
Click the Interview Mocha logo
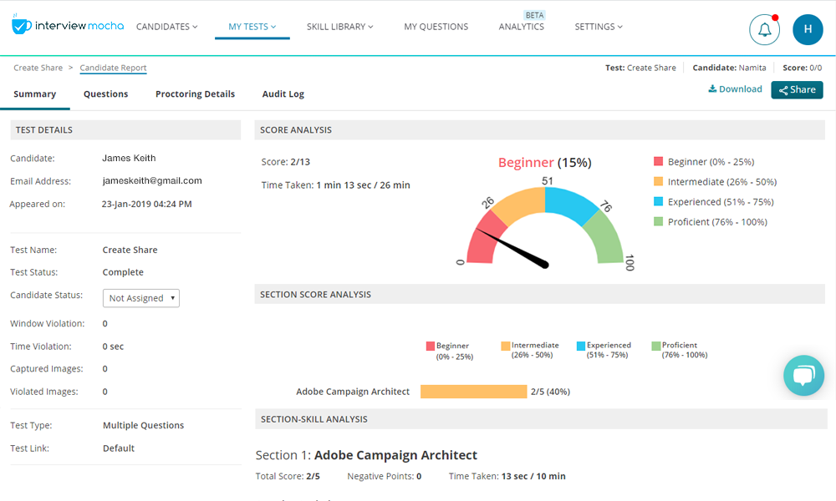coord(67,24)
